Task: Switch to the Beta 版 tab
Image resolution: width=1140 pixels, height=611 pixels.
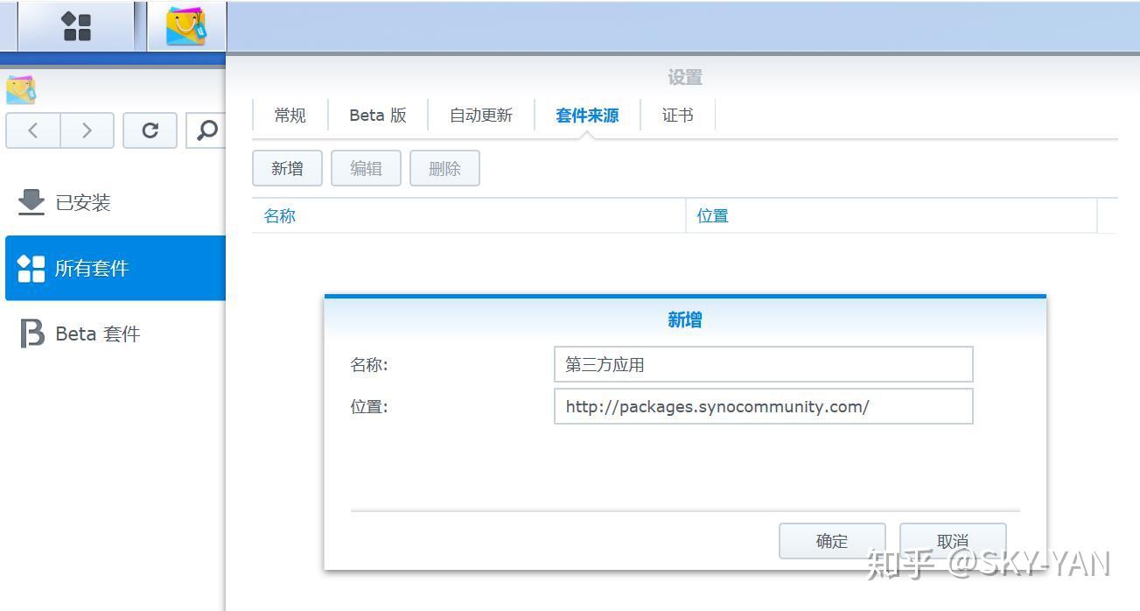Action: click(376, 115)
